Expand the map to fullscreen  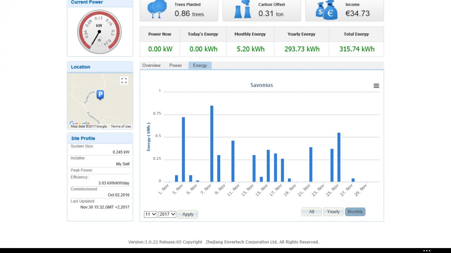click(x=124, y=81)
